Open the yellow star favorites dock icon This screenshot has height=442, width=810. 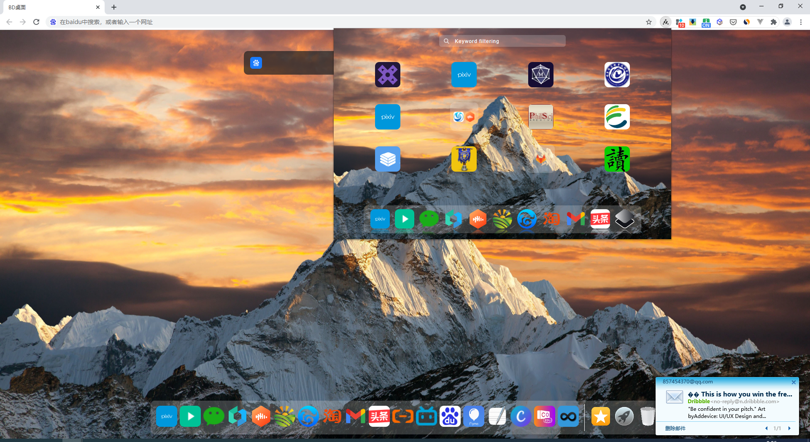(601, 416)
